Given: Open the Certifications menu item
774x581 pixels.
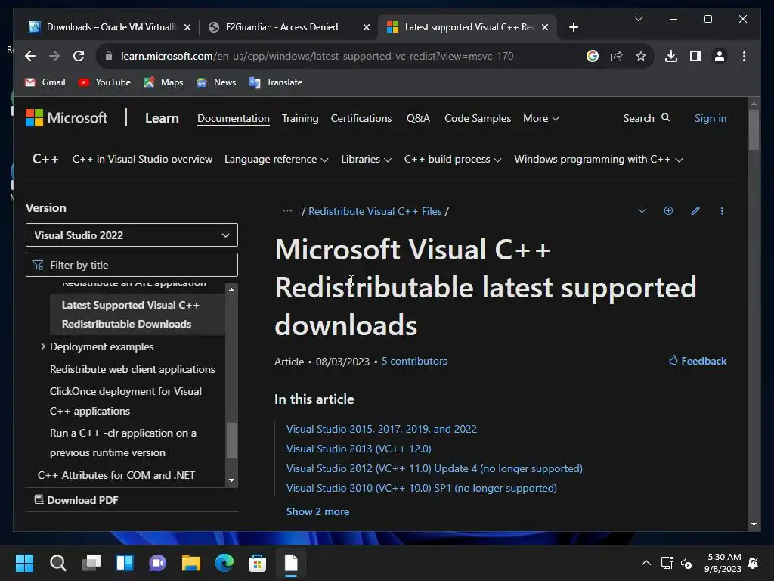Looking at the screenshot, I should tap(361, 119).
